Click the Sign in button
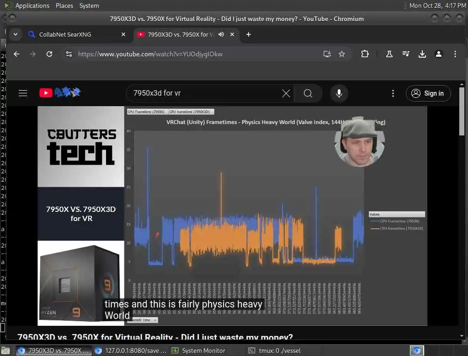This screenshot has width=468, height=356. [428, 93]
